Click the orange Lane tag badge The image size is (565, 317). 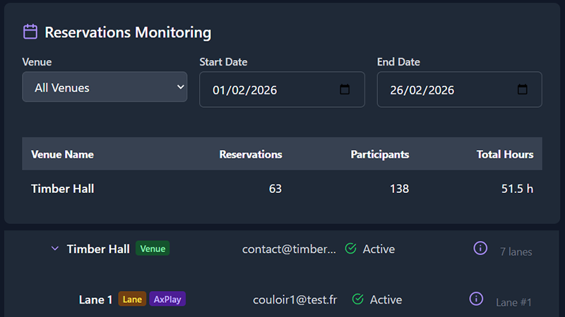coord(133,299)
